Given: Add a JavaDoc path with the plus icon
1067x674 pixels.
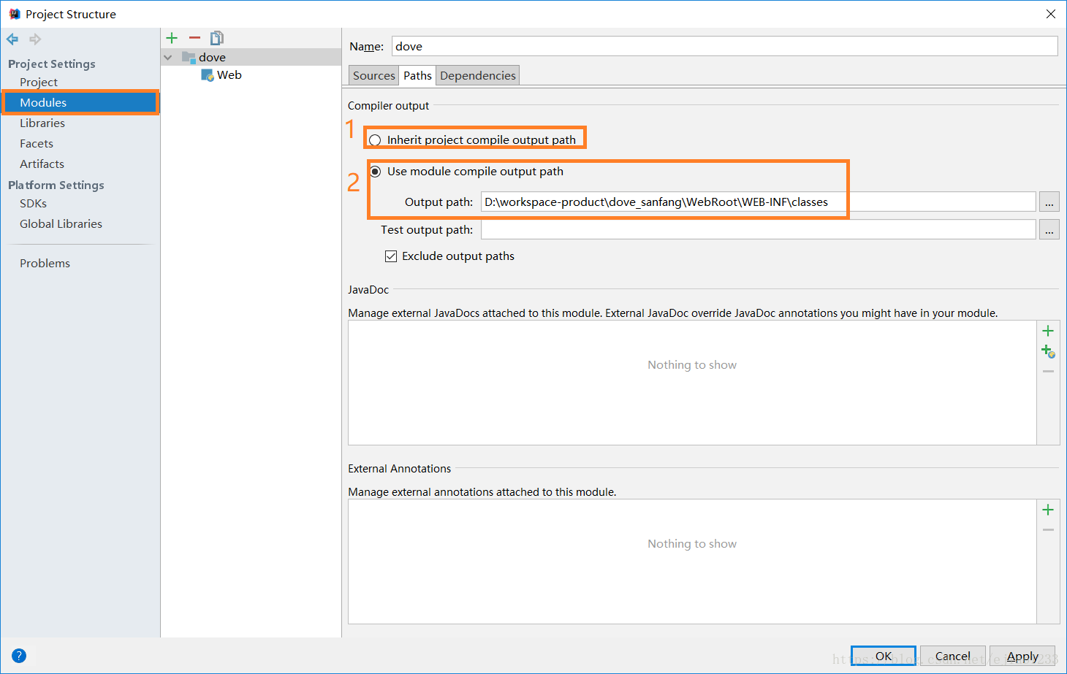Looking at the screenshot, I should pyautogui.click(x=1048, y=330).
